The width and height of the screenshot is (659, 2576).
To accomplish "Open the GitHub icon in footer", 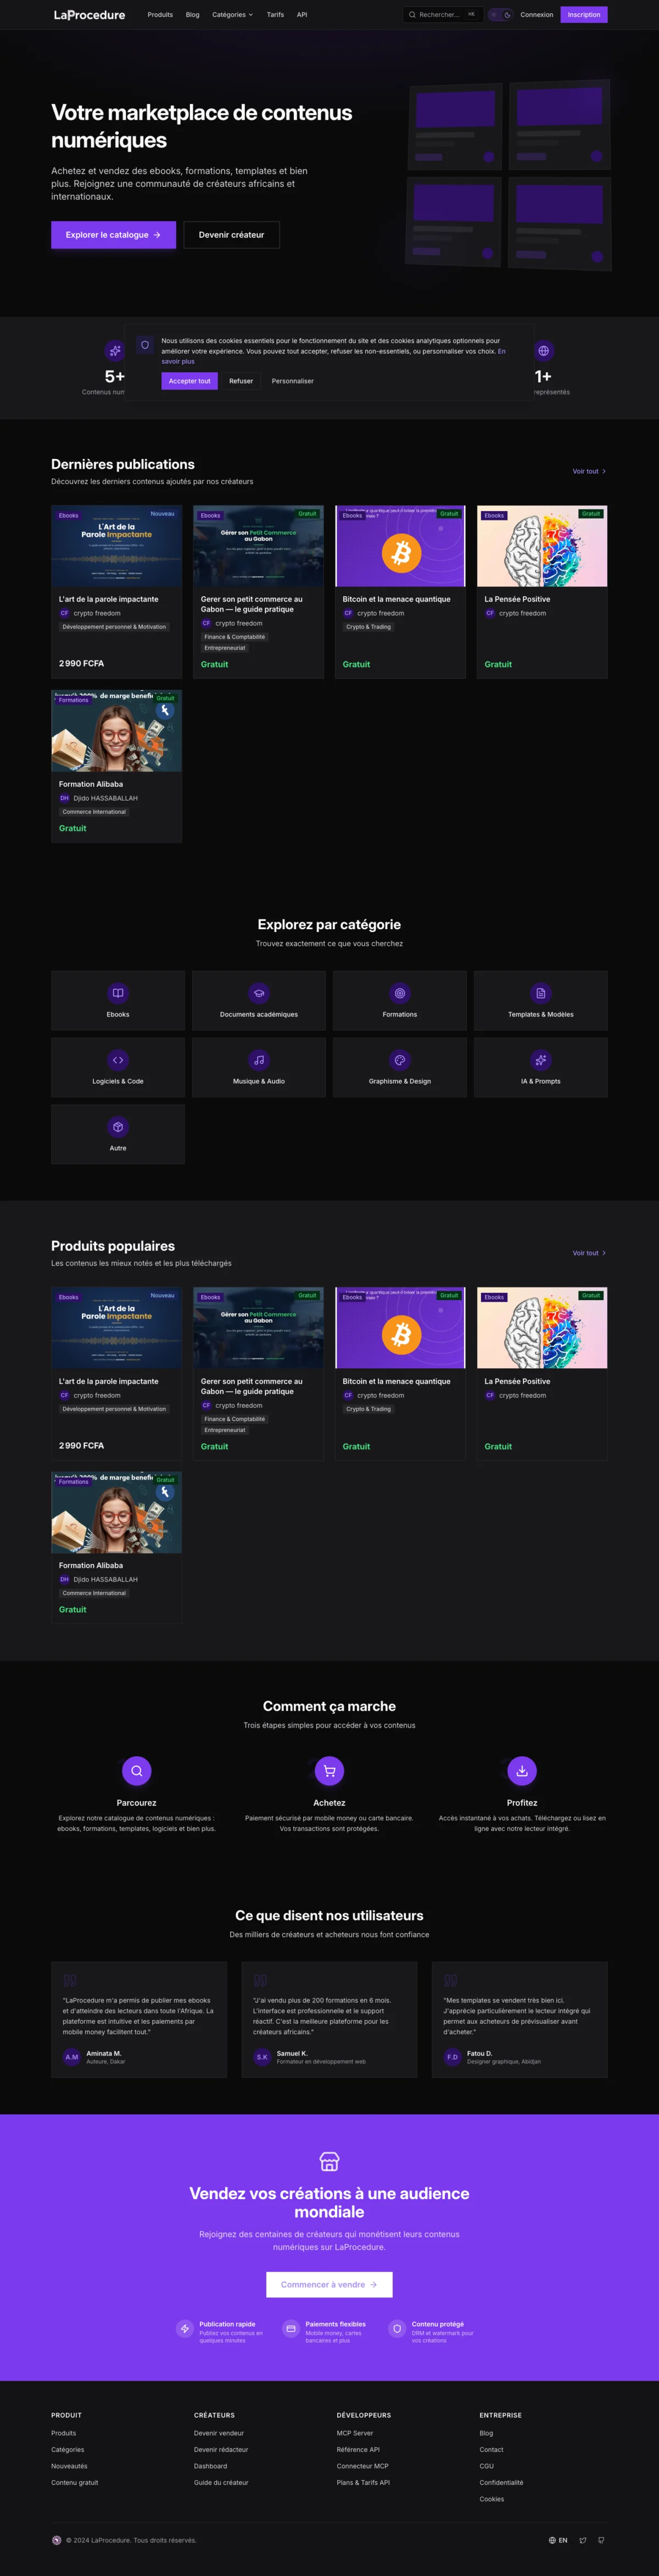I will [601, 2540].
